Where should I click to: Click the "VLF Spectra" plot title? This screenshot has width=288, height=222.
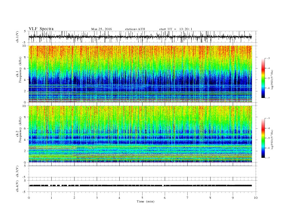click(x=41, y=29)
